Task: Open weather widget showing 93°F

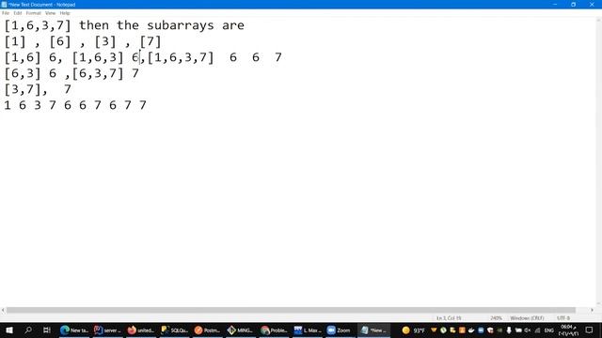Action: tap(414, 330)
